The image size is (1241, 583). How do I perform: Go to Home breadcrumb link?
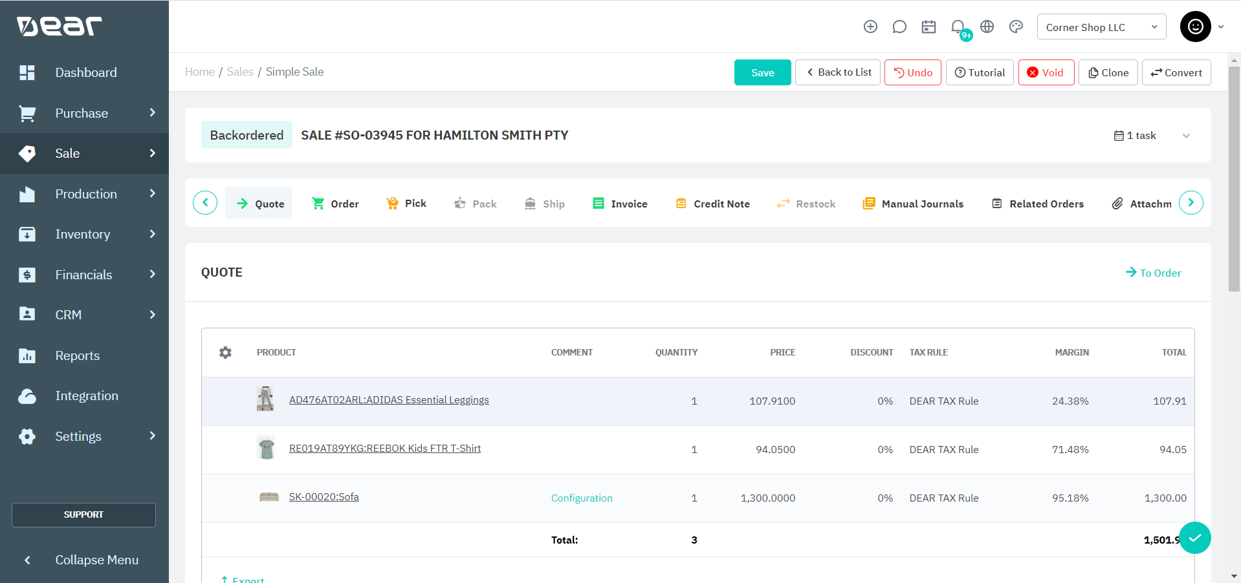(x=200, y=72)
